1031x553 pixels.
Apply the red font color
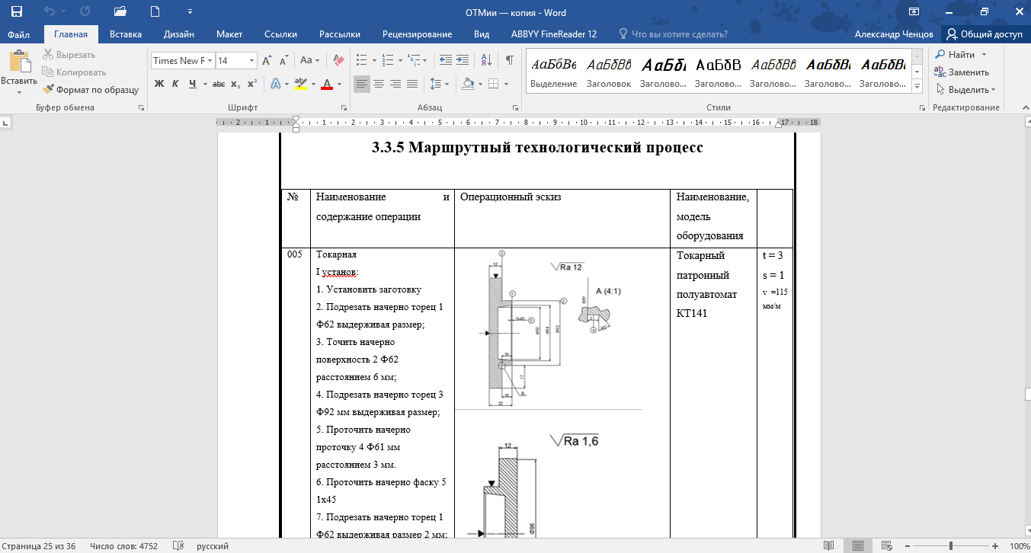[327, 84]
